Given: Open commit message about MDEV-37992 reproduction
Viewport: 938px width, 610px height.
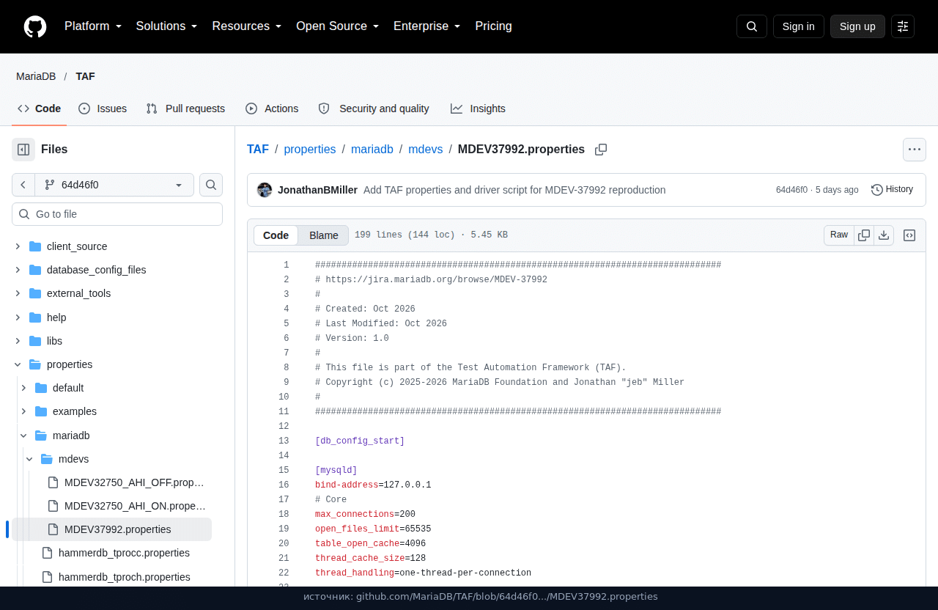Looking at the screenshot, I should click(x=514, y=190).
